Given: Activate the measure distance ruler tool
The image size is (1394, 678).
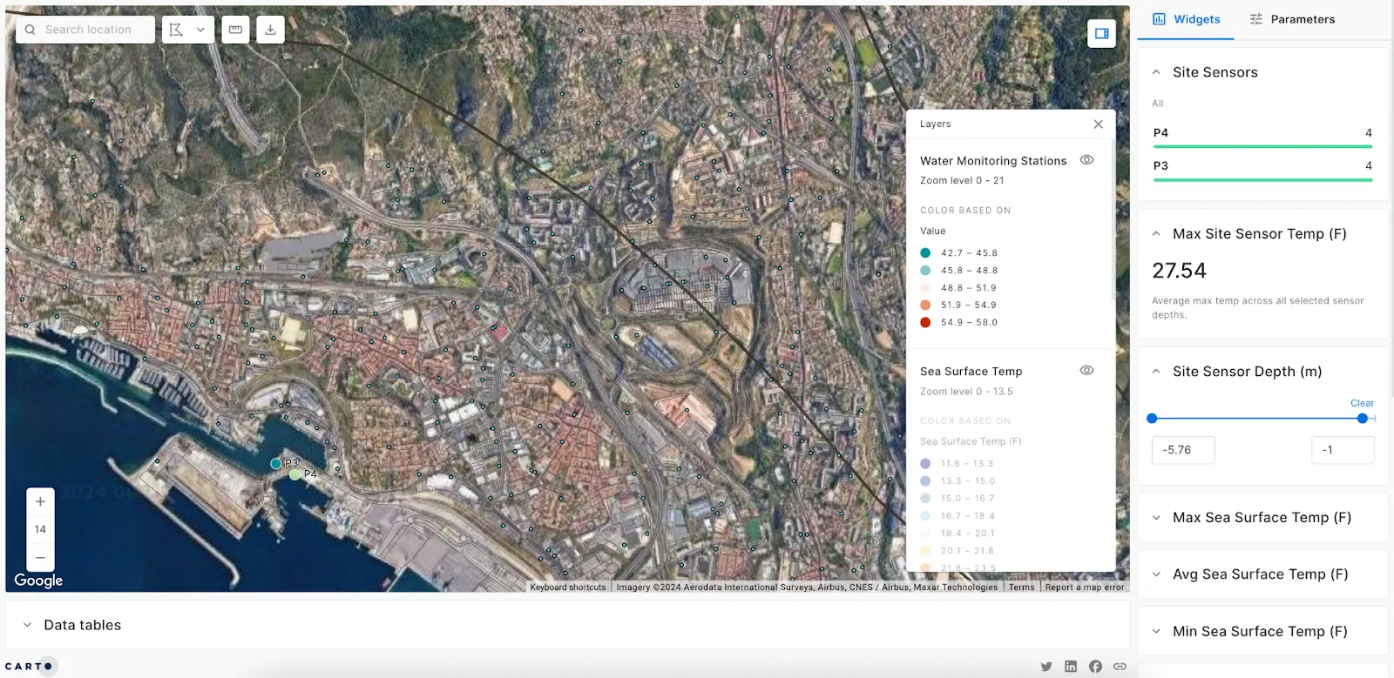Looking at the screenshot, I should tap(235, 30).
